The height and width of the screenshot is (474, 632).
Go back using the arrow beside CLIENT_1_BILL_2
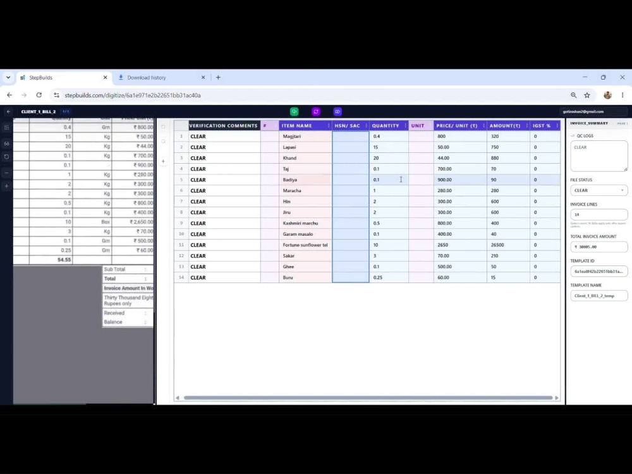tap(8, 112)
